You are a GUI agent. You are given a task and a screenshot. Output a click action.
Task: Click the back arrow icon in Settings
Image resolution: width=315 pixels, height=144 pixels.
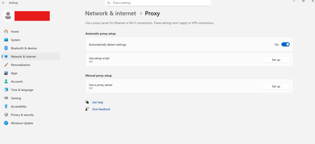[3, 3]
